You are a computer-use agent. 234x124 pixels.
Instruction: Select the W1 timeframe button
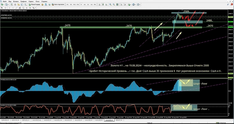pos(92,4)
